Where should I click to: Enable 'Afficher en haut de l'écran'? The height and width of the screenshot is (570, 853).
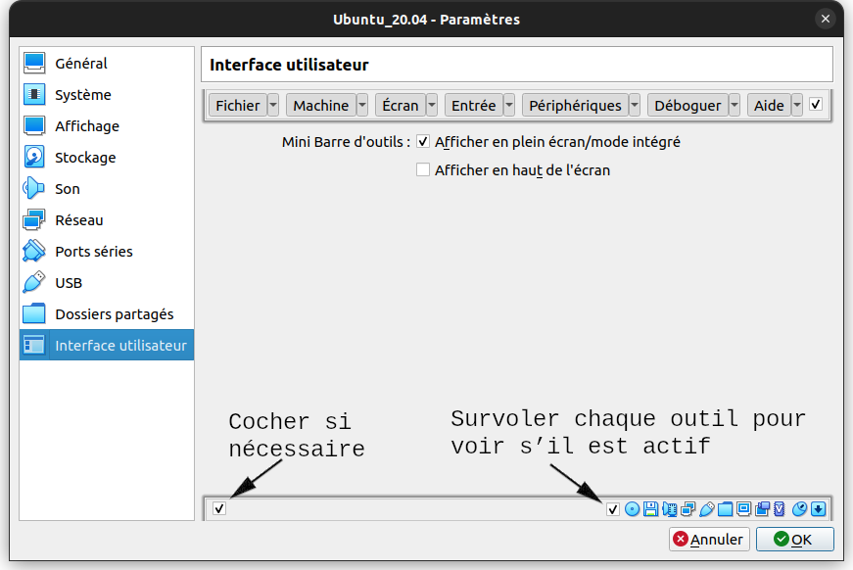click(423, 170)
